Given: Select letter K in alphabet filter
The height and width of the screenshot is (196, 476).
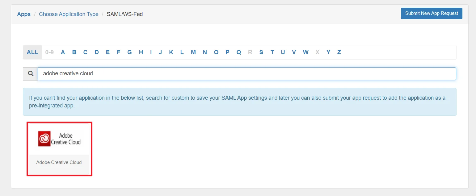Looking at the screenshot, I should tap(171, 52).
